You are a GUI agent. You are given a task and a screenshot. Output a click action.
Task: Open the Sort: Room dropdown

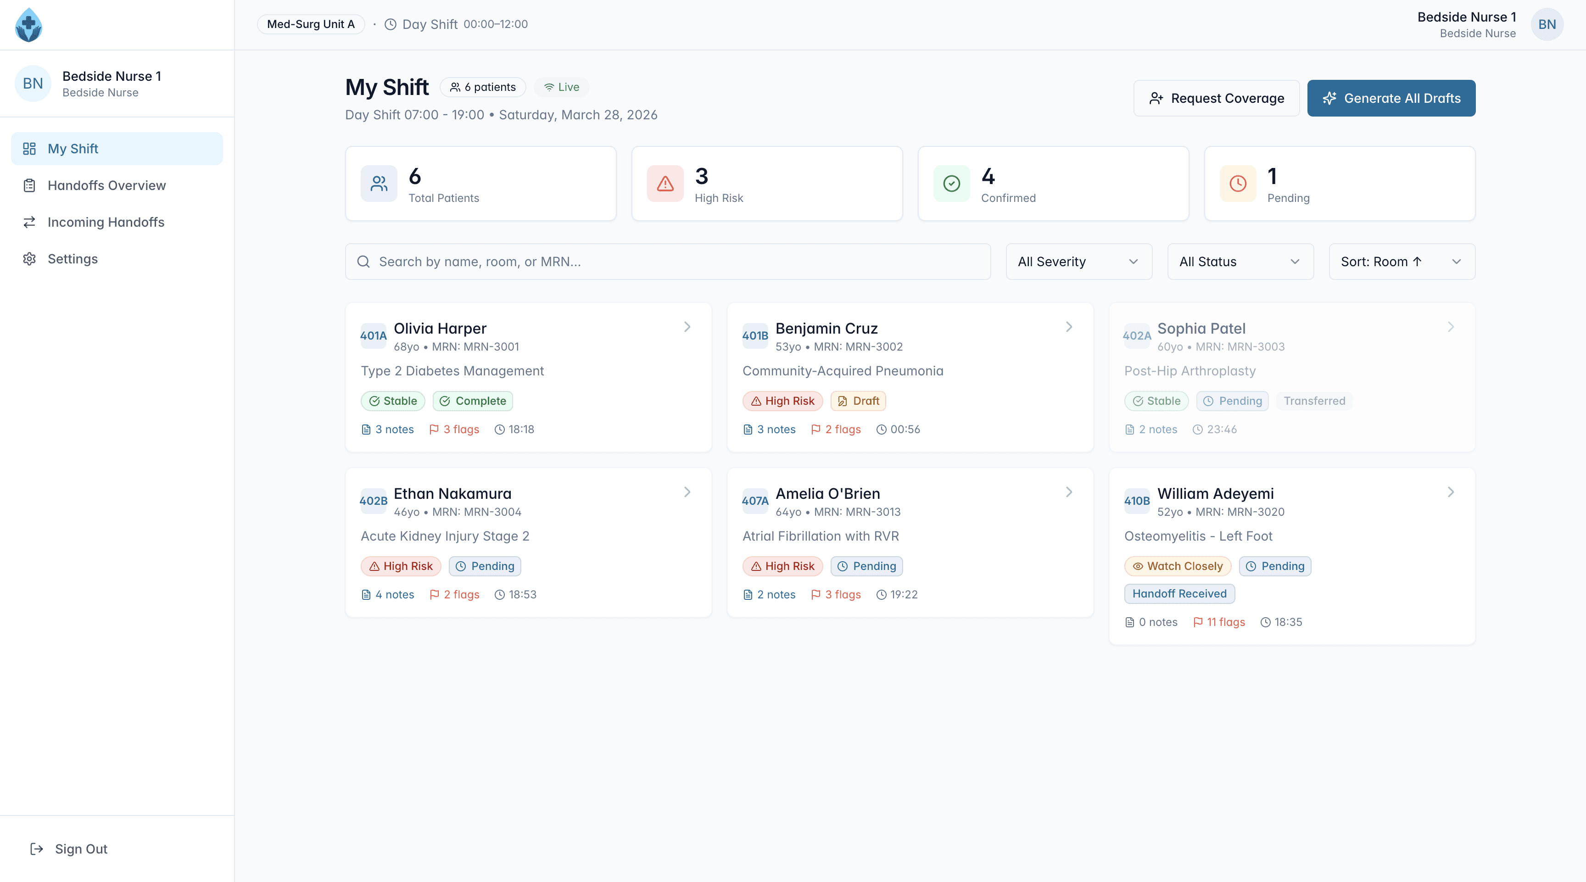[1402, 262]
